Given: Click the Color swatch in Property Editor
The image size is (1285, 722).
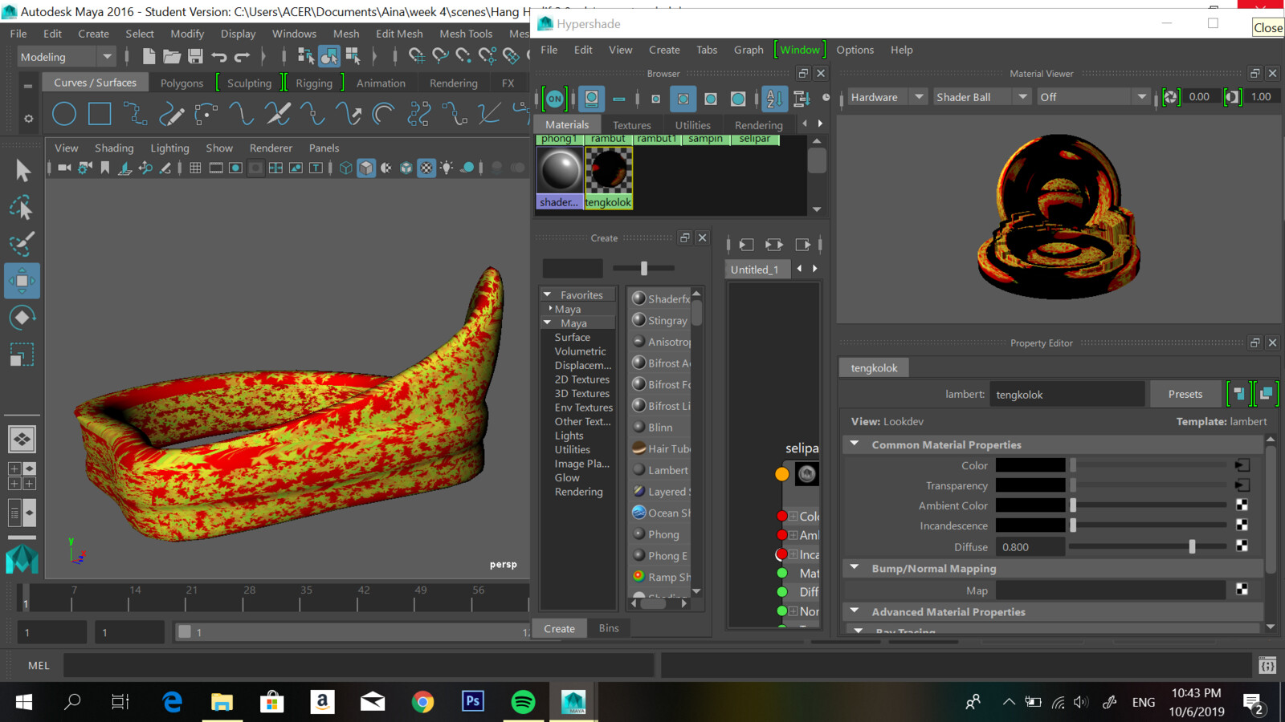Looking at the screenshot, I should [1030, 465].
